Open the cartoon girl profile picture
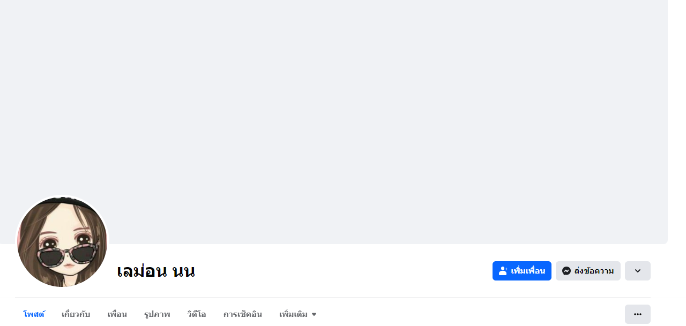The width and height of the screenshot is (686, 326). (62, 242)
